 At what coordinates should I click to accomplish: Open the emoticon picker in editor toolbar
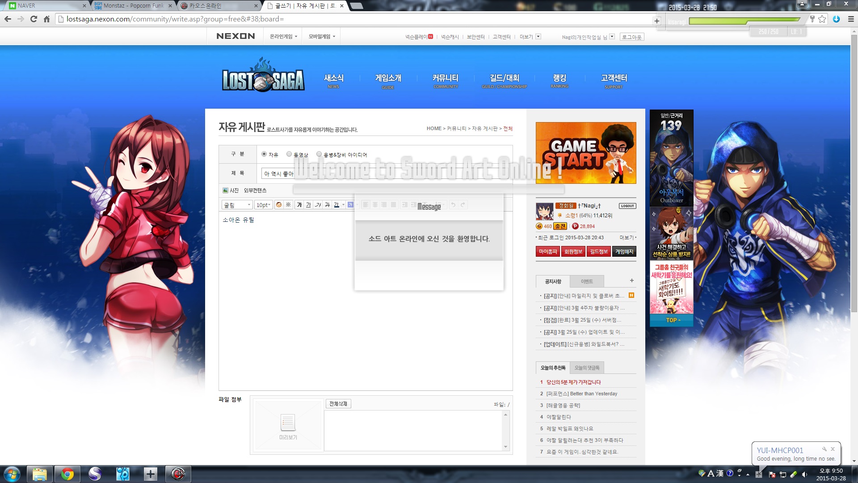pyautogui.click(x=279, y=205)
